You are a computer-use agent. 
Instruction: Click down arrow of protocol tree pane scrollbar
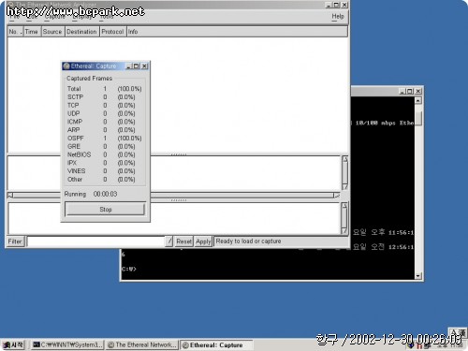(344, 186)
